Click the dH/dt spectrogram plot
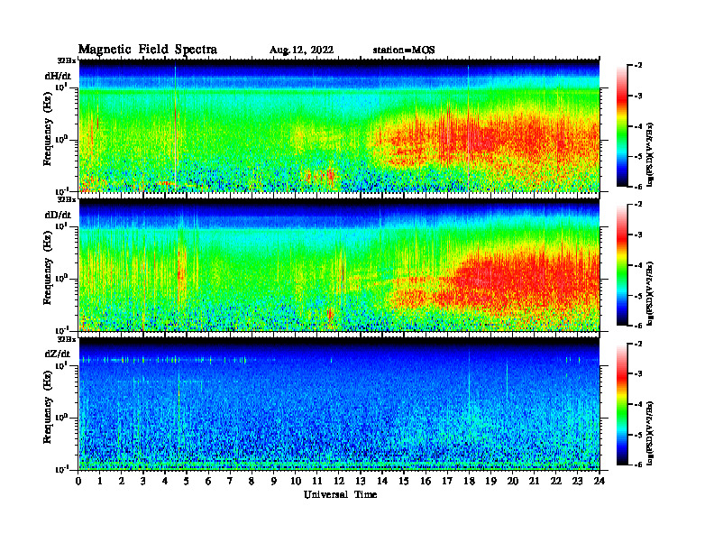The width and height of the screenshot is (714, 552). (x=339, y=125)
